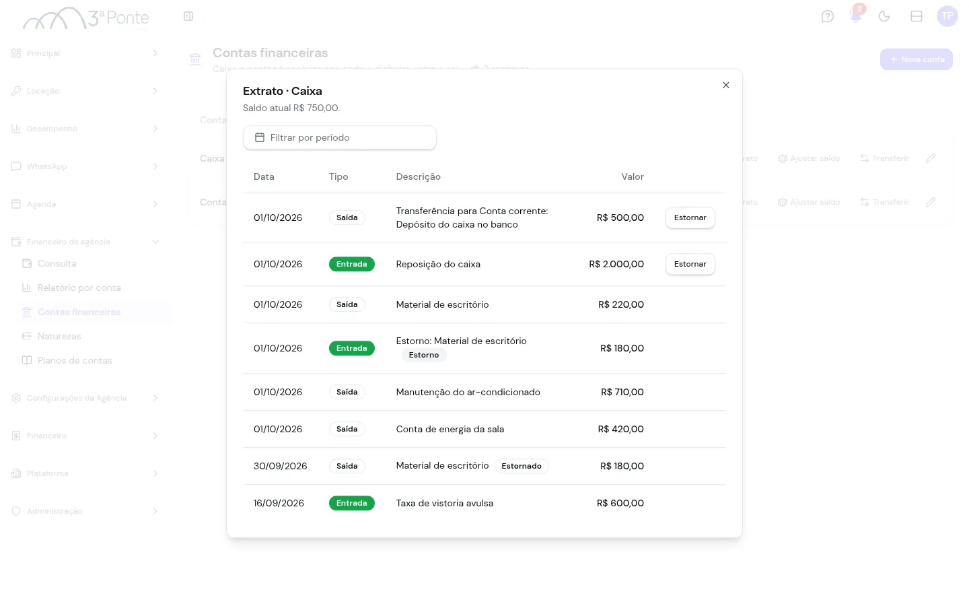
Task: Click Transferir on the Caixa row
Action: click(x=884, y=158)
